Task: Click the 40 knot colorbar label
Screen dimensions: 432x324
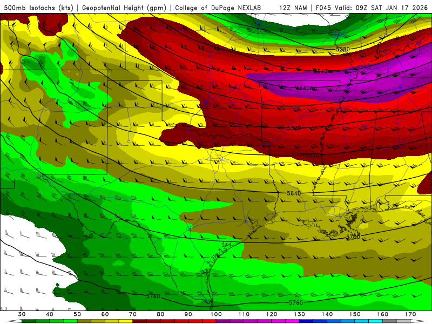Action: [50, 314]
